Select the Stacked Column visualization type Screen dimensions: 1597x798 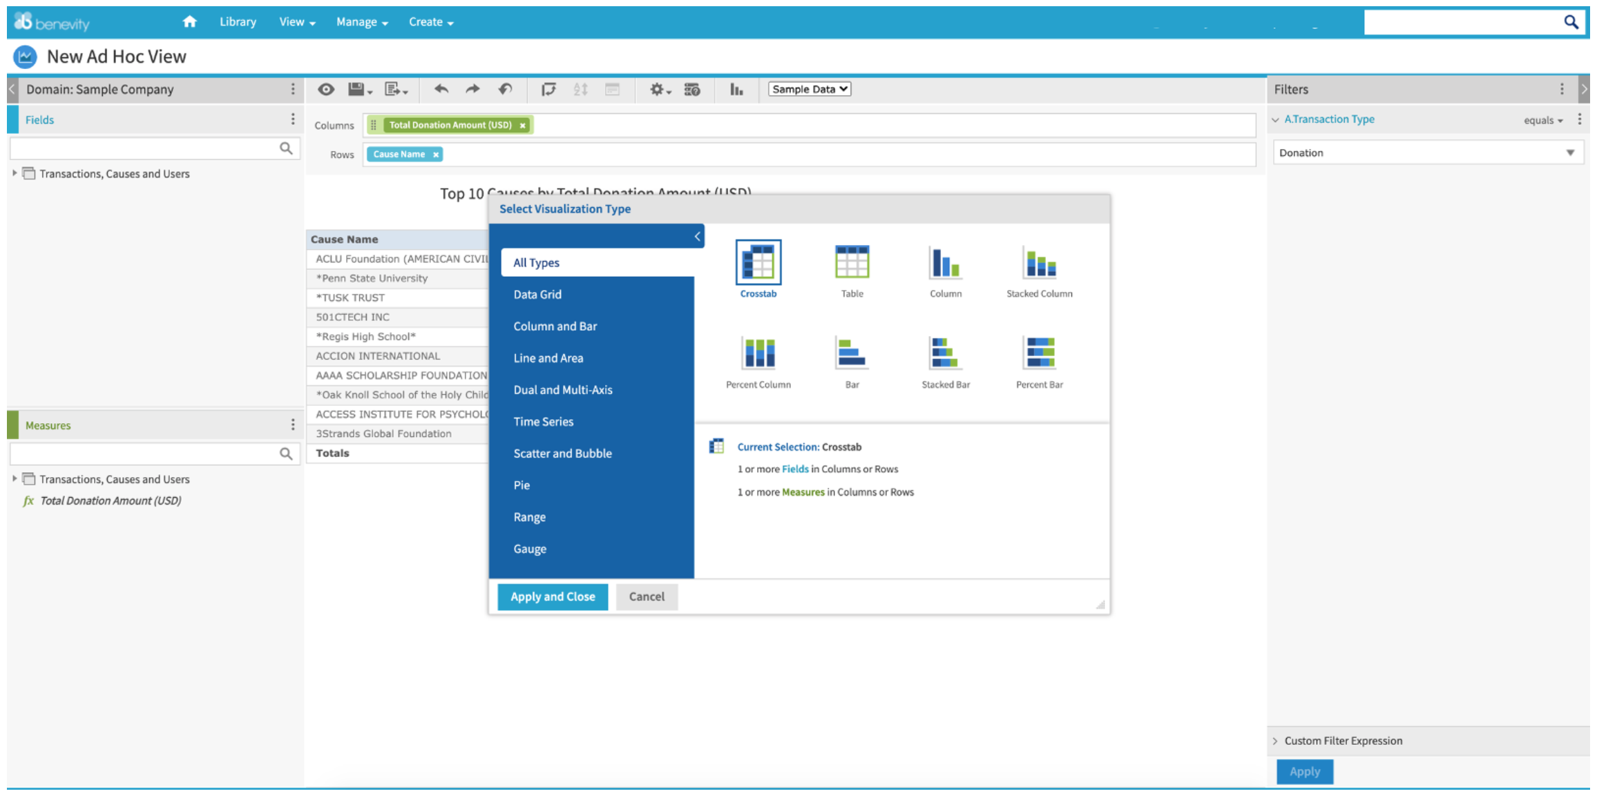pos(1039,269)
